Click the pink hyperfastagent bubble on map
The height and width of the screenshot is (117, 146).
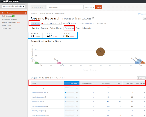[59, 63]
